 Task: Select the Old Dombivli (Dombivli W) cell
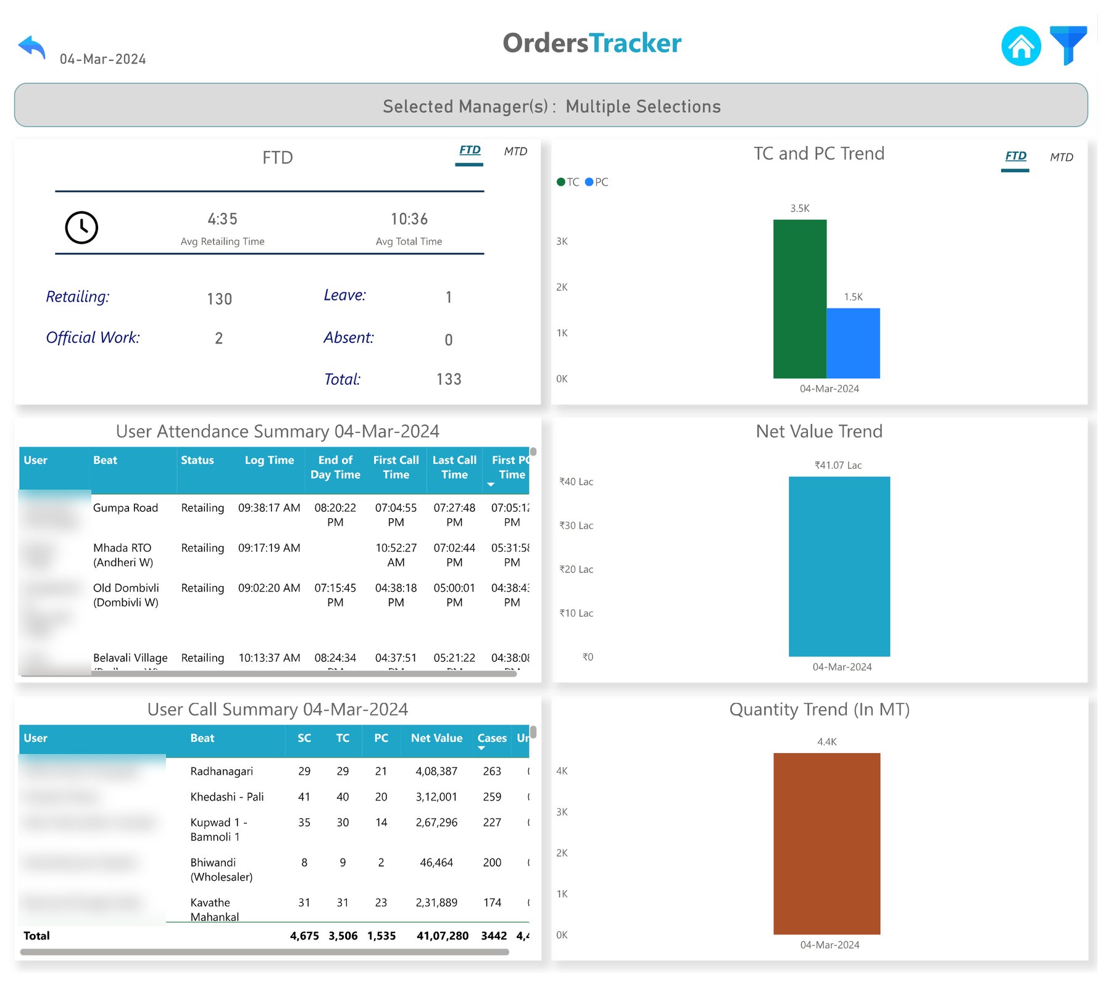tap(126, 595)
